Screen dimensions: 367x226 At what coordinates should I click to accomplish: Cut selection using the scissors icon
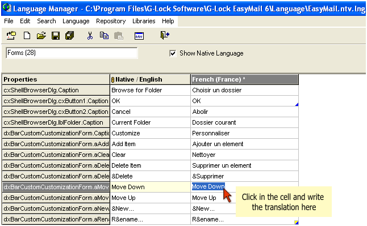pos(90,36)
